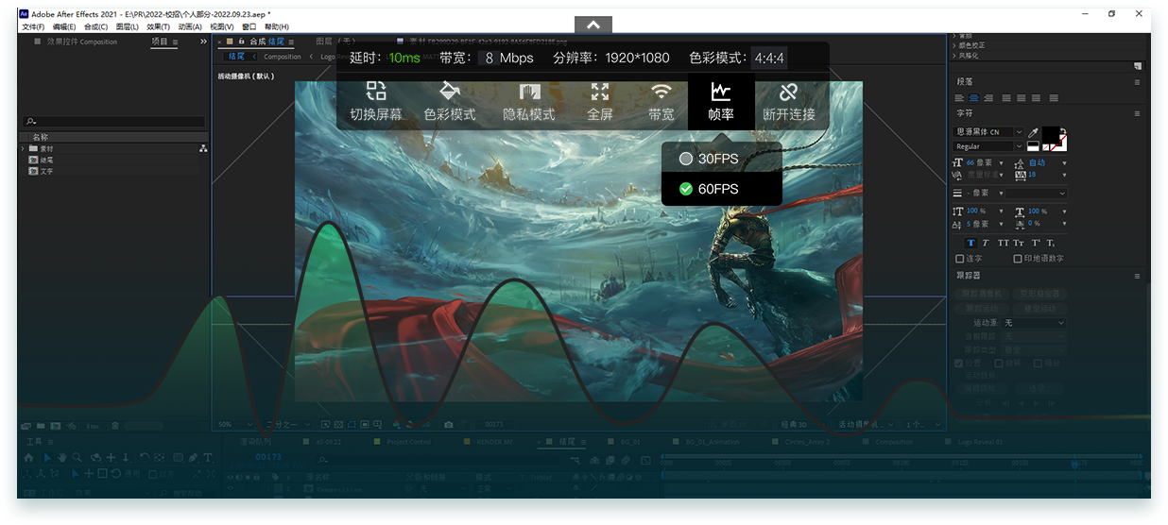Set paragraph to left align
Image resolution: width=1168 pixels, height=525 pixels.
pyautogui.click(x=959, y=97)
